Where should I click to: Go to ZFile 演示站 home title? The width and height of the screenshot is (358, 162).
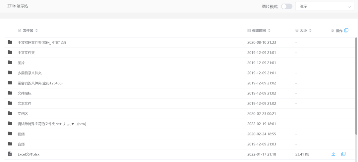click(18, 6)
